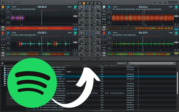Switch to the sampler grid tab in the center panel
The image size is (179, 112).
88,3
